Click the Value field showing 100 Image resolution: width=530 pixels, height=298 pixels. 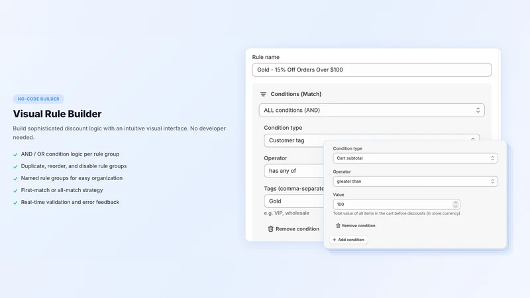point(396,205)
